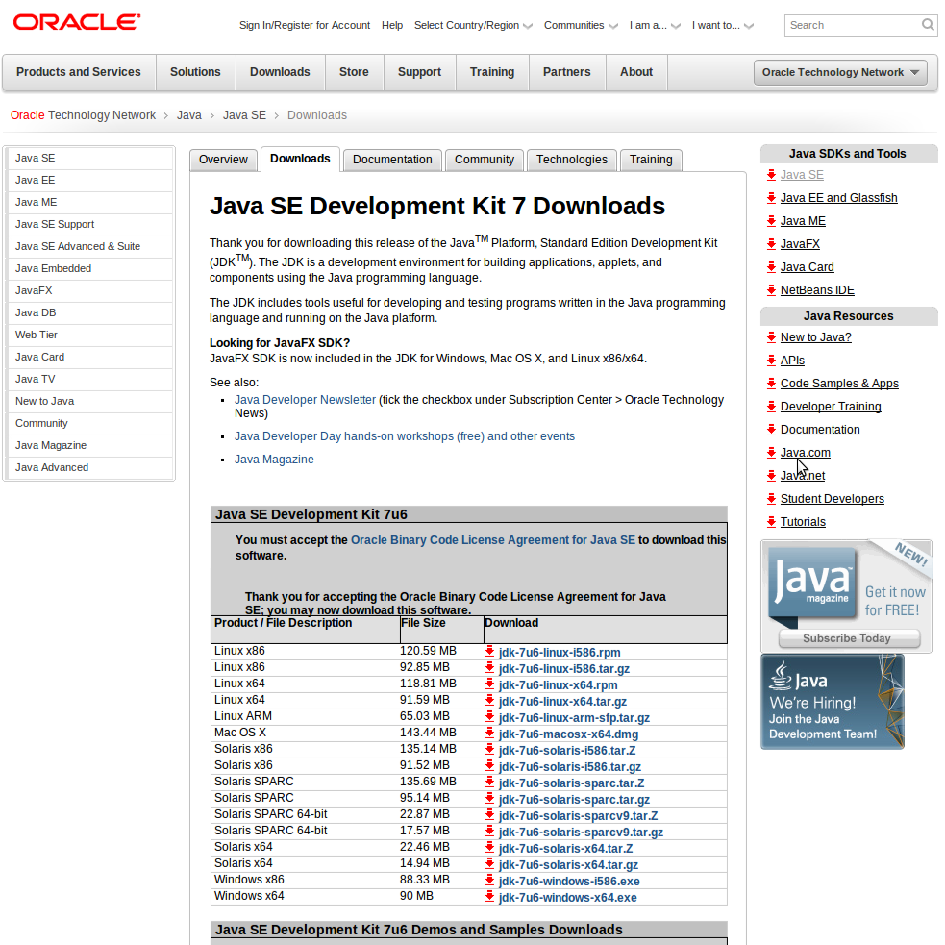The width and height of the screenshot is (945, 945).
Task: Click the Search input field
Action: click(x=852, y=25)
